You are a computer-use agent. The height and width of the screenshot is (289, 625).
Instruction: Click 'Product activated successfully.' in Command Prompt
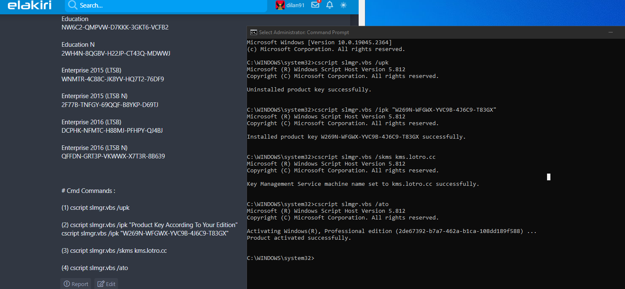click(299, 238)
